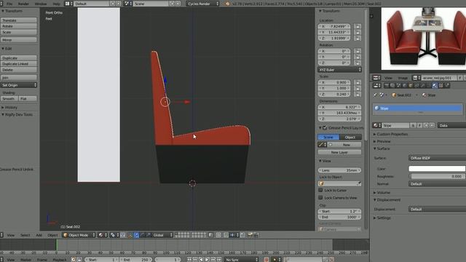Open the Set Origin dropdown
This screenshot has height=262, width=466.
pyautogui.click(x=19, y=85)
